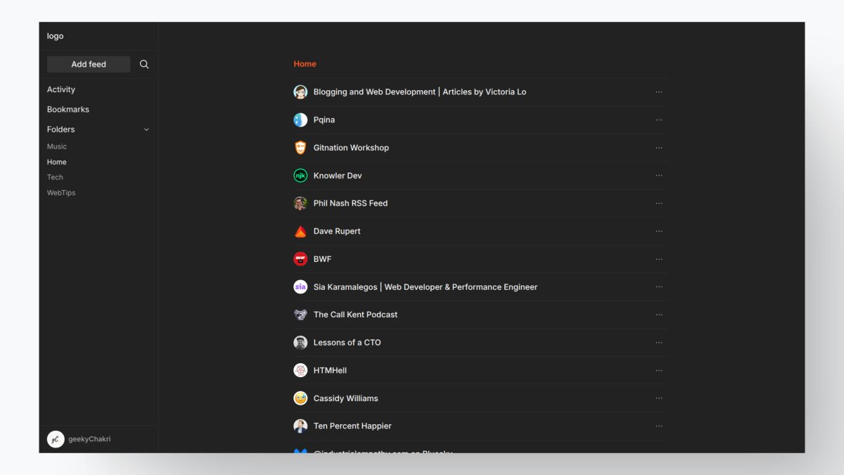Open the BWF feed title
Screen dimensions: 844x475
click(x=322, y=259)
